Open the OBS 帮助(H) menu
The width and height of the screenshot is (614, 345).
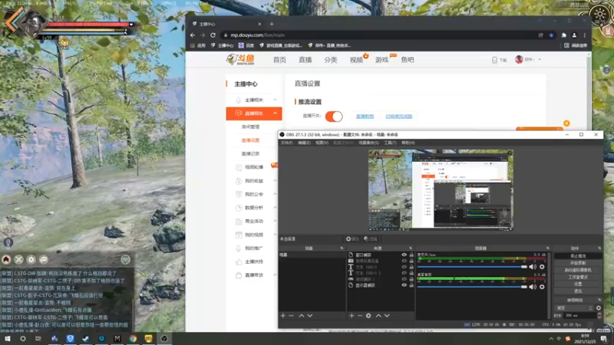[x=408, y=143]
